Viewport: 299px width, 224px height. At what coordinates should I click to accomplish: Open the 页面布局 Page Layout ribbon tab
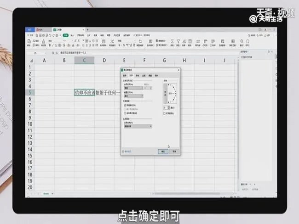[80, 35]
